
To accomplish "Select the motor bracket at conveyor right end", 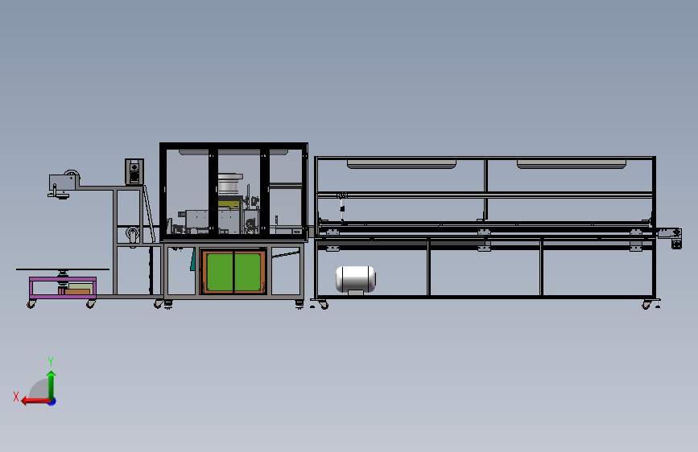I will click(671, 238).
